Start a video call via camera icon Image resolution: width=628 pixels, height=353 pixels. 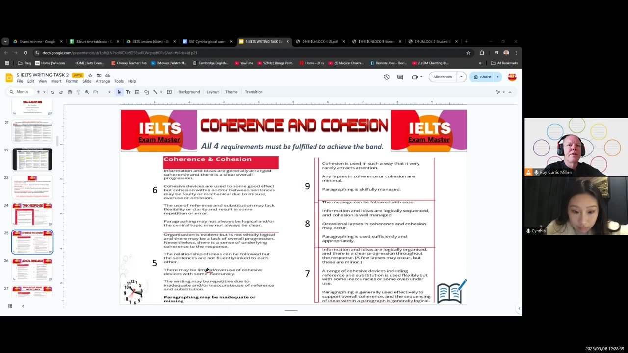pyautogui.click(x=415, y=77)
